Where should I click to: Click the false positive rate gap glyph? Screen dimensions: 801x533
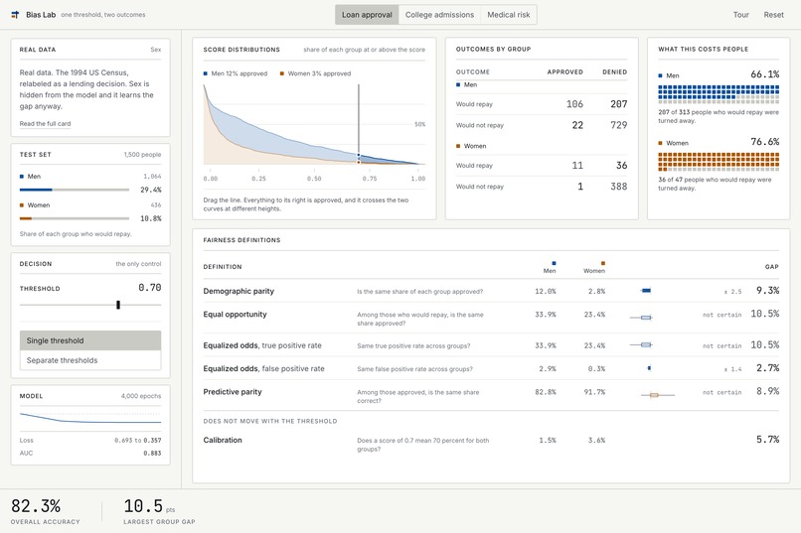(649, 368)
